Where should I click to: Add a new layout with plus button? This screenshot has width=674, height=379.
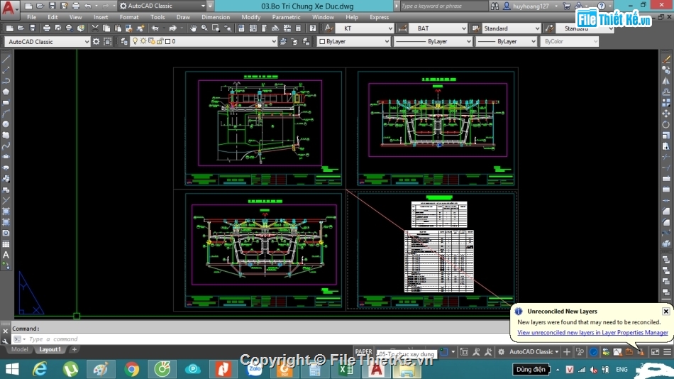click(x=74, y=349)
